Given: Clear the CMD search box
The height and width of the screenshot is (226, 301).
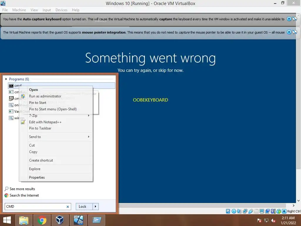Looking at the screenshot, I should click(68, 207).
